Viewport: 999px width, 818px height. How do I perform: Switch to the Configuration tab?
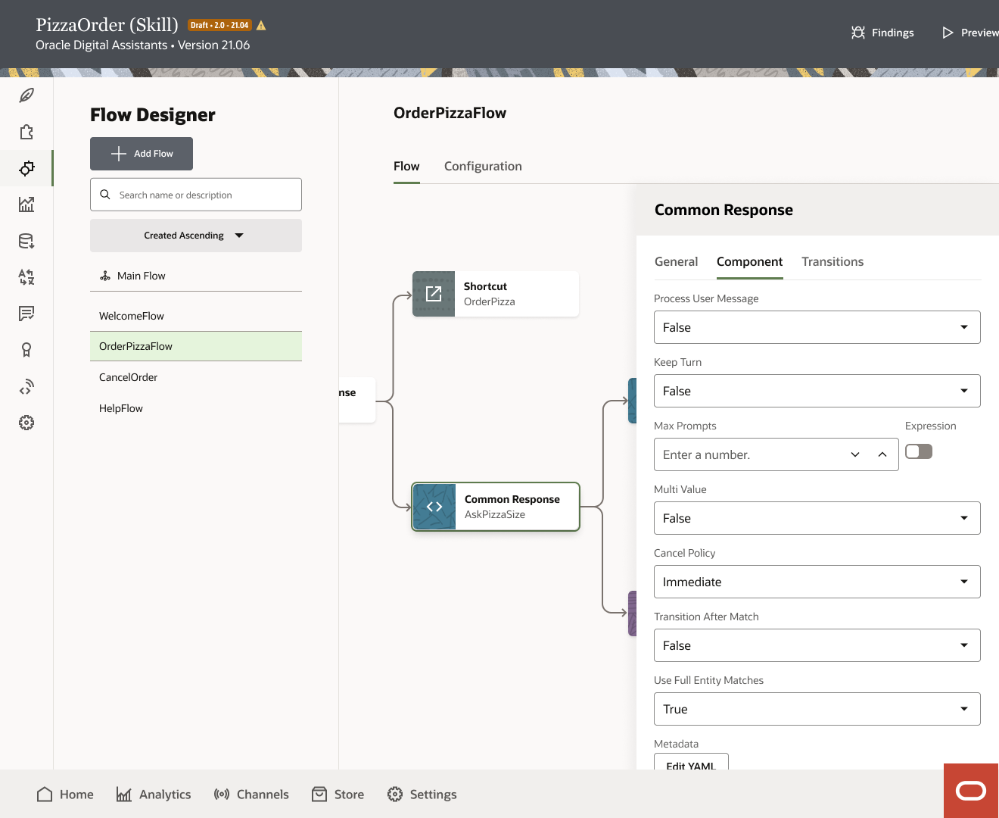[x=483, y=166]
